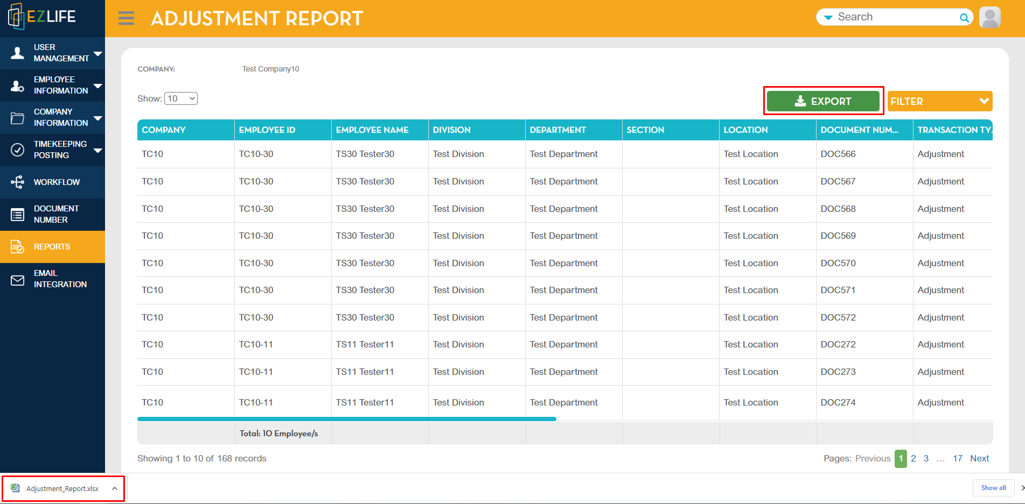The image size is (1025, 504).
Task: Open Timekeeping Posting menu item
Action: tap(52, 150)
